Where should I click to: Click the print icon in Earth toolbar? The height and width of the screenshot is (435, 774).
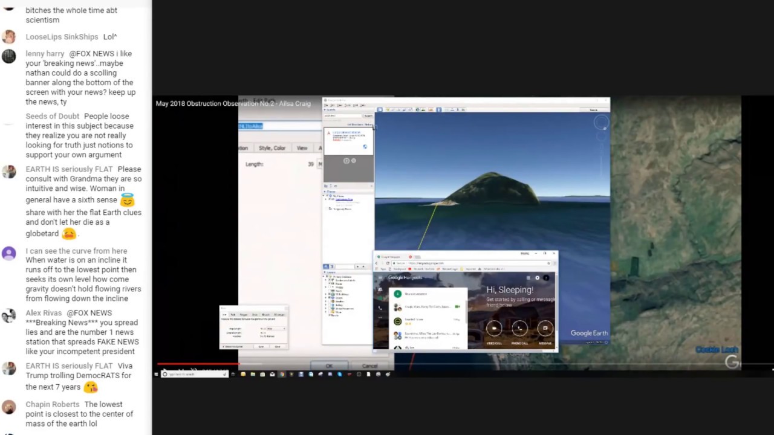click(x=452, y=109)
